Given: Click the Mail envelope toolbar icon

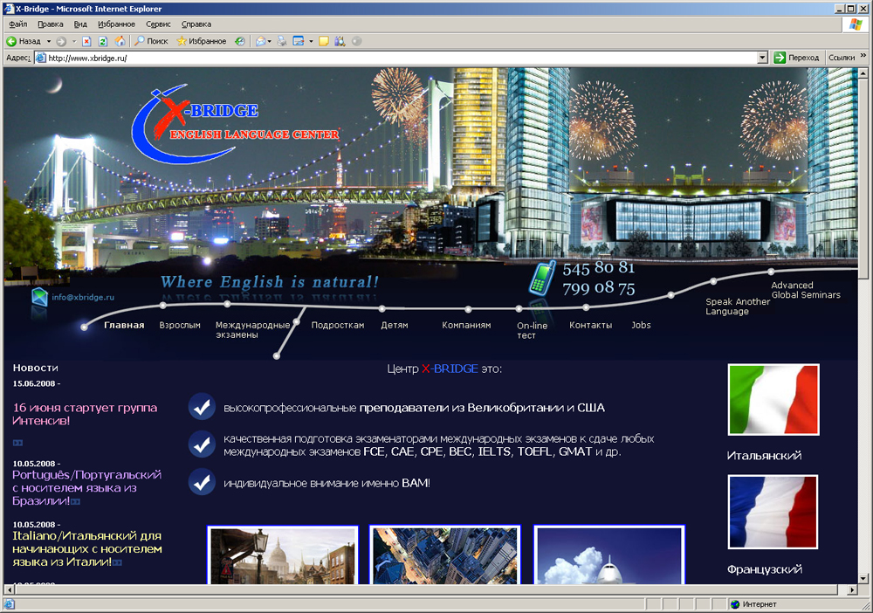Looking at the screenshot, I should pos(260,41).
